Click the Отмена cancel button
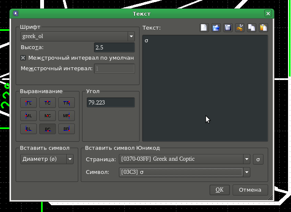The image size is (291, 212). [250, 190]
